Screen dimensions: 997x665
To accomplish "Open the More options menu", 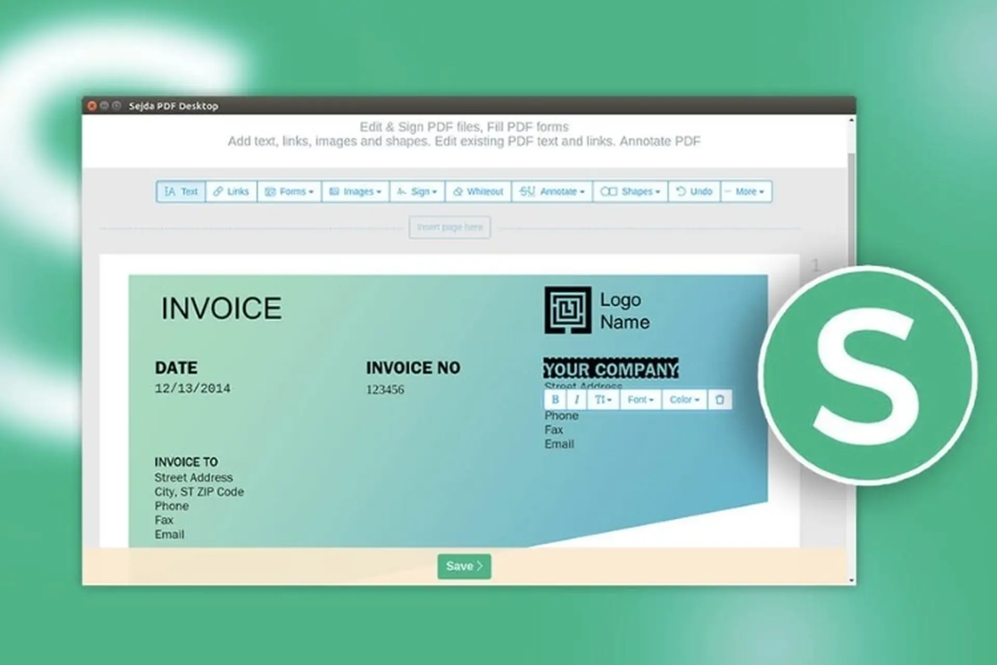I will click(746, 191).
